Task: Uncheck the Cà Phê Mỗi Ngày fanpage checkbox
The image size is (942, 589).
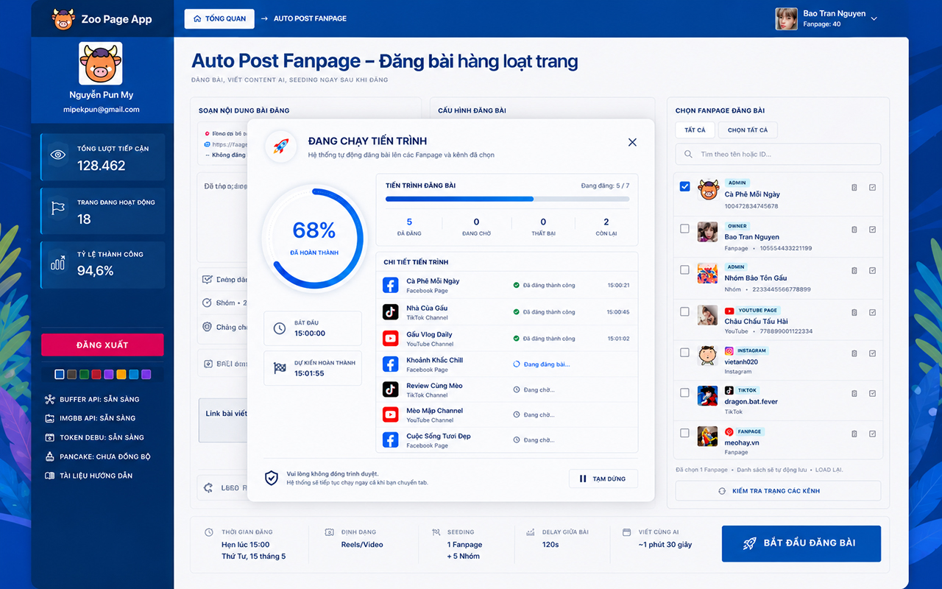Action: pos(684,187)
